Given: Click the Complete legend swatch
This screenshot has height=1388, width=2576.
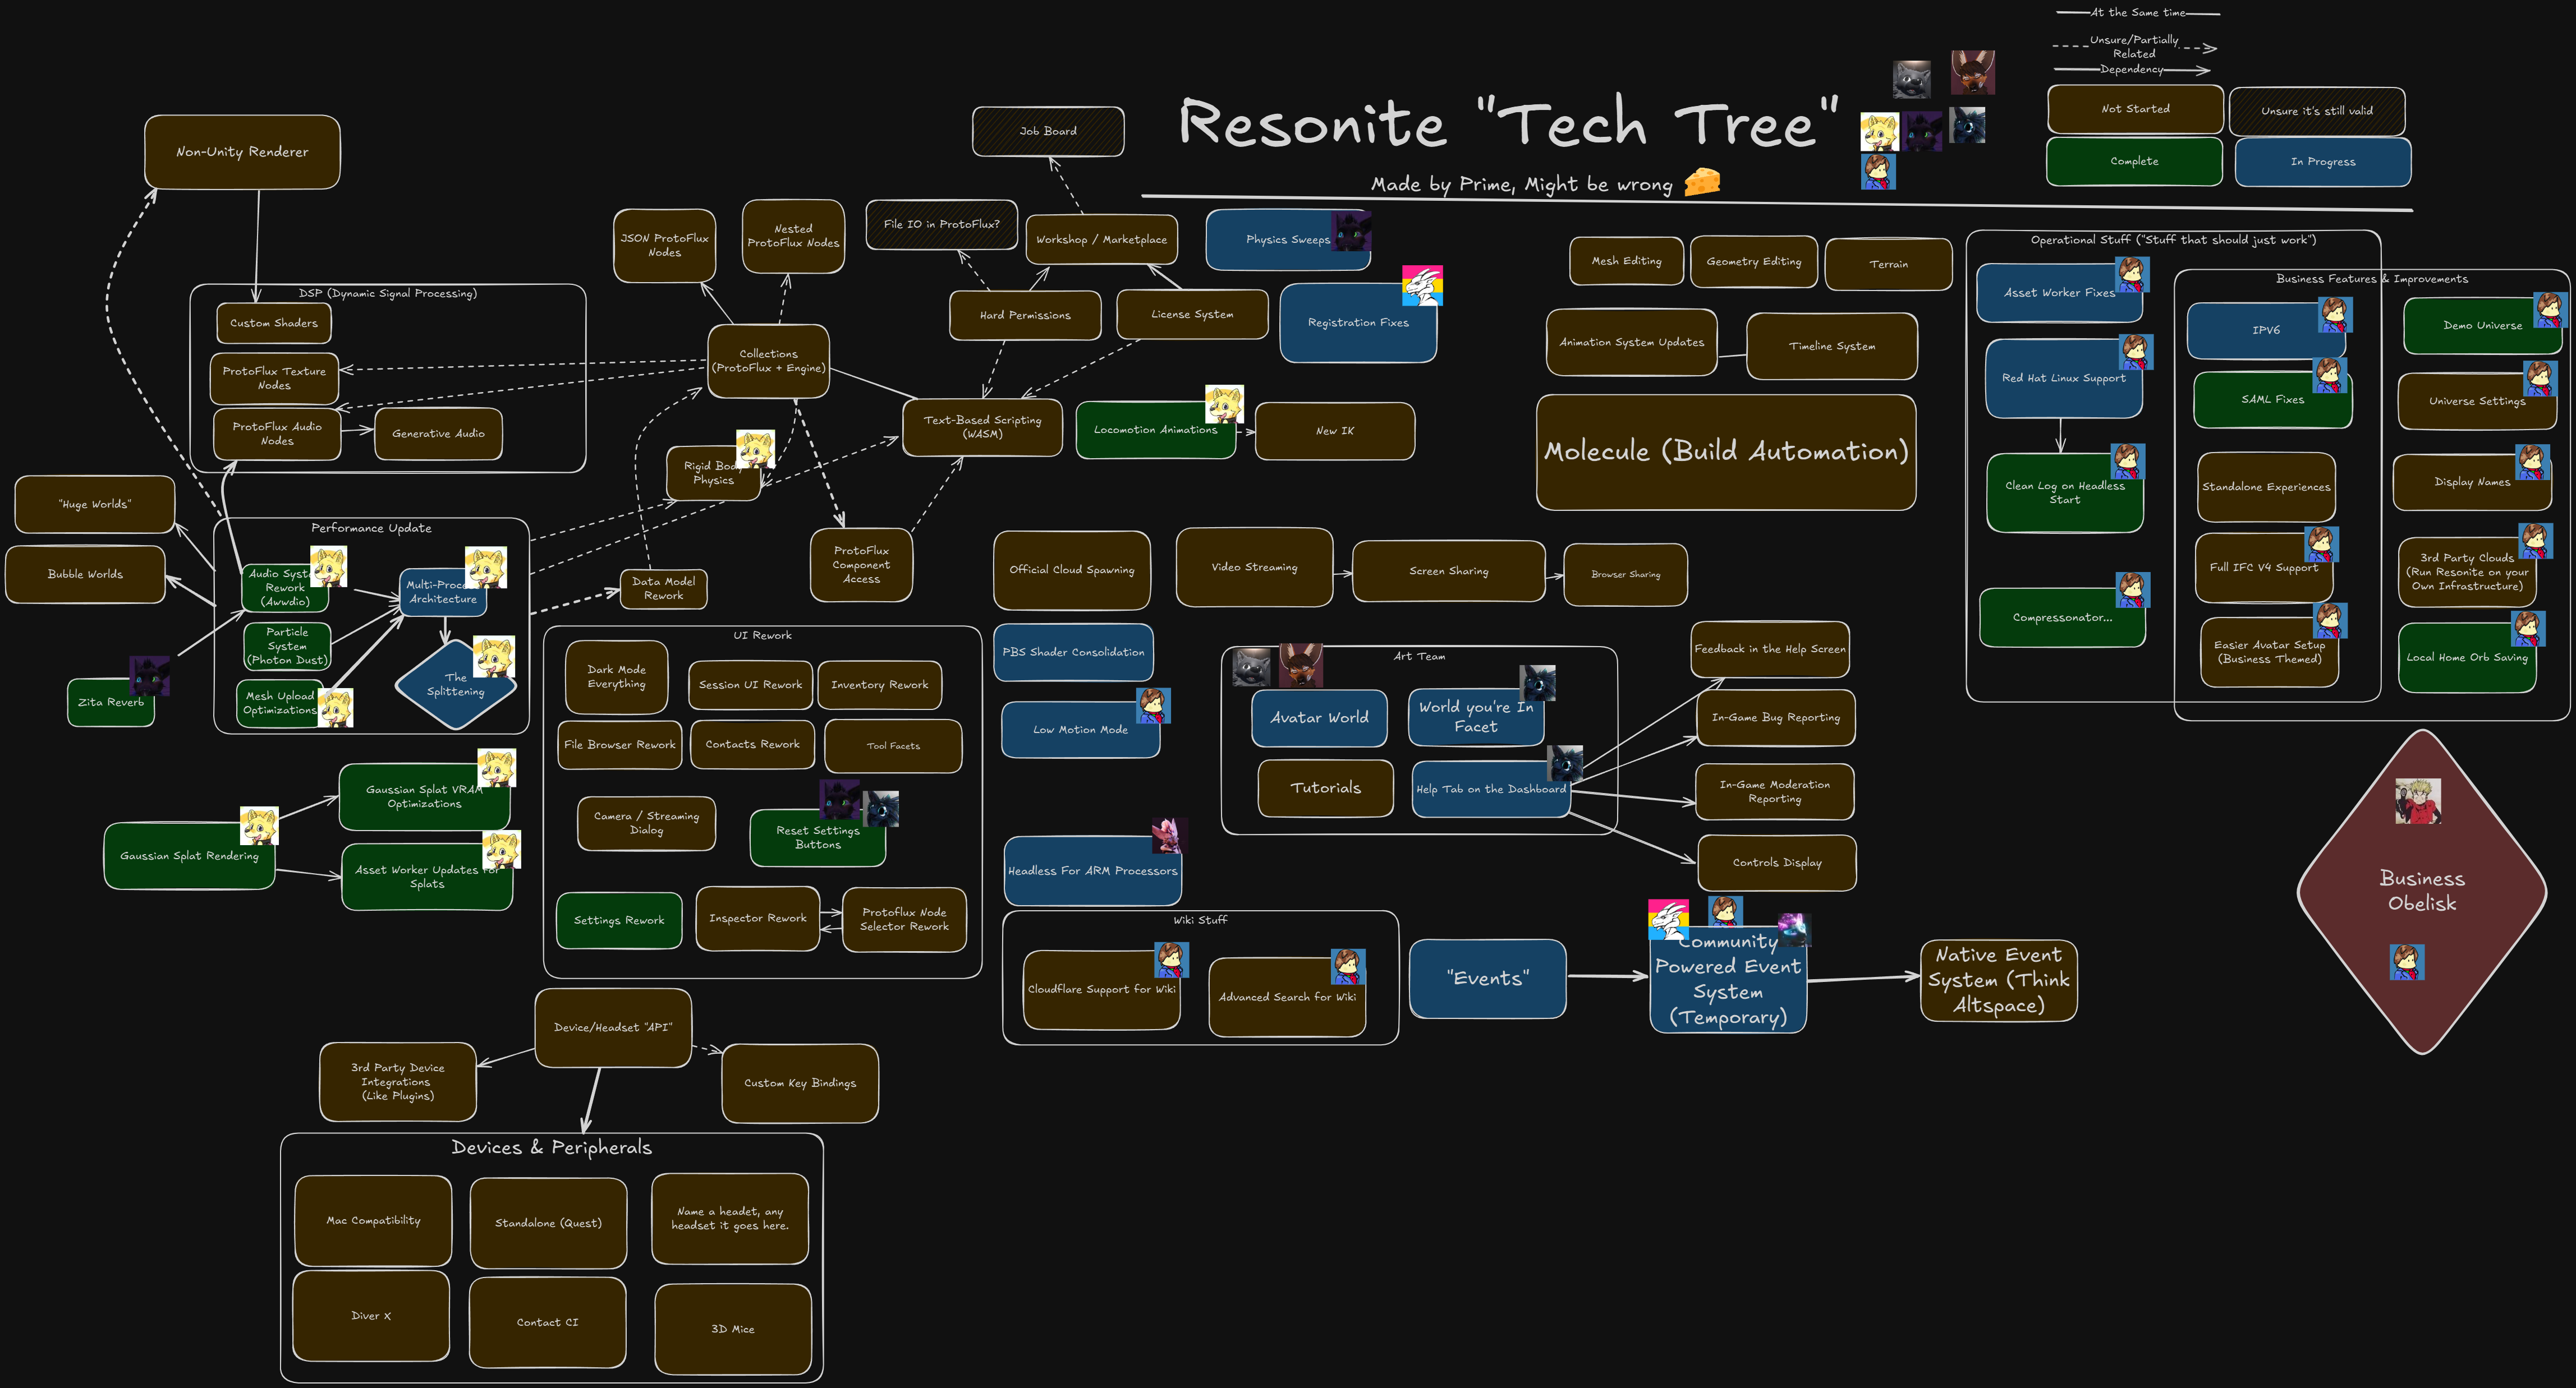Looking at the screenshot, I should click(x=2134, y=161).
